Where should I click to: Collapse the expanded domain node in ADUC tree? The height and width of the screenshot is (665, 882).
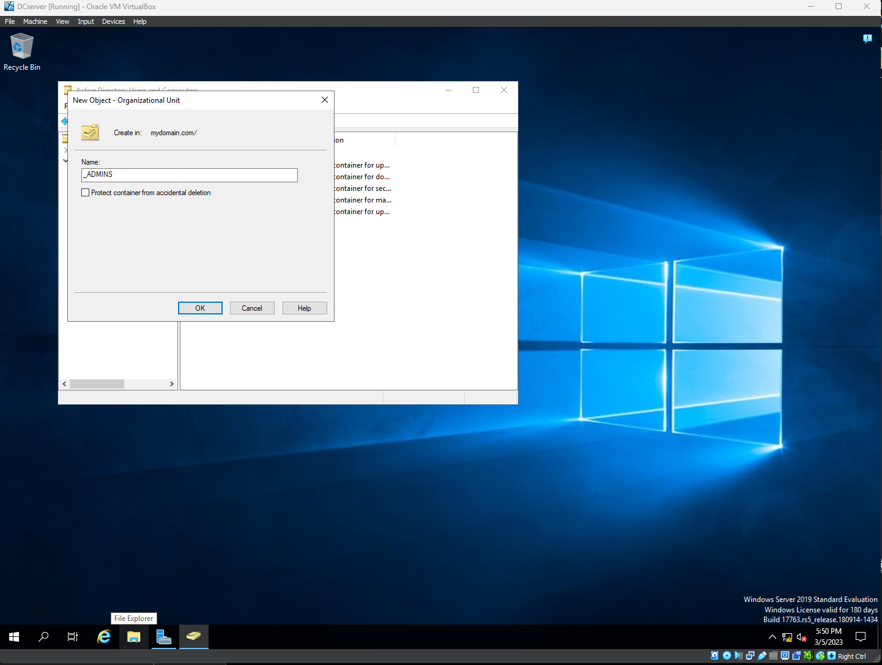(65, 161)
